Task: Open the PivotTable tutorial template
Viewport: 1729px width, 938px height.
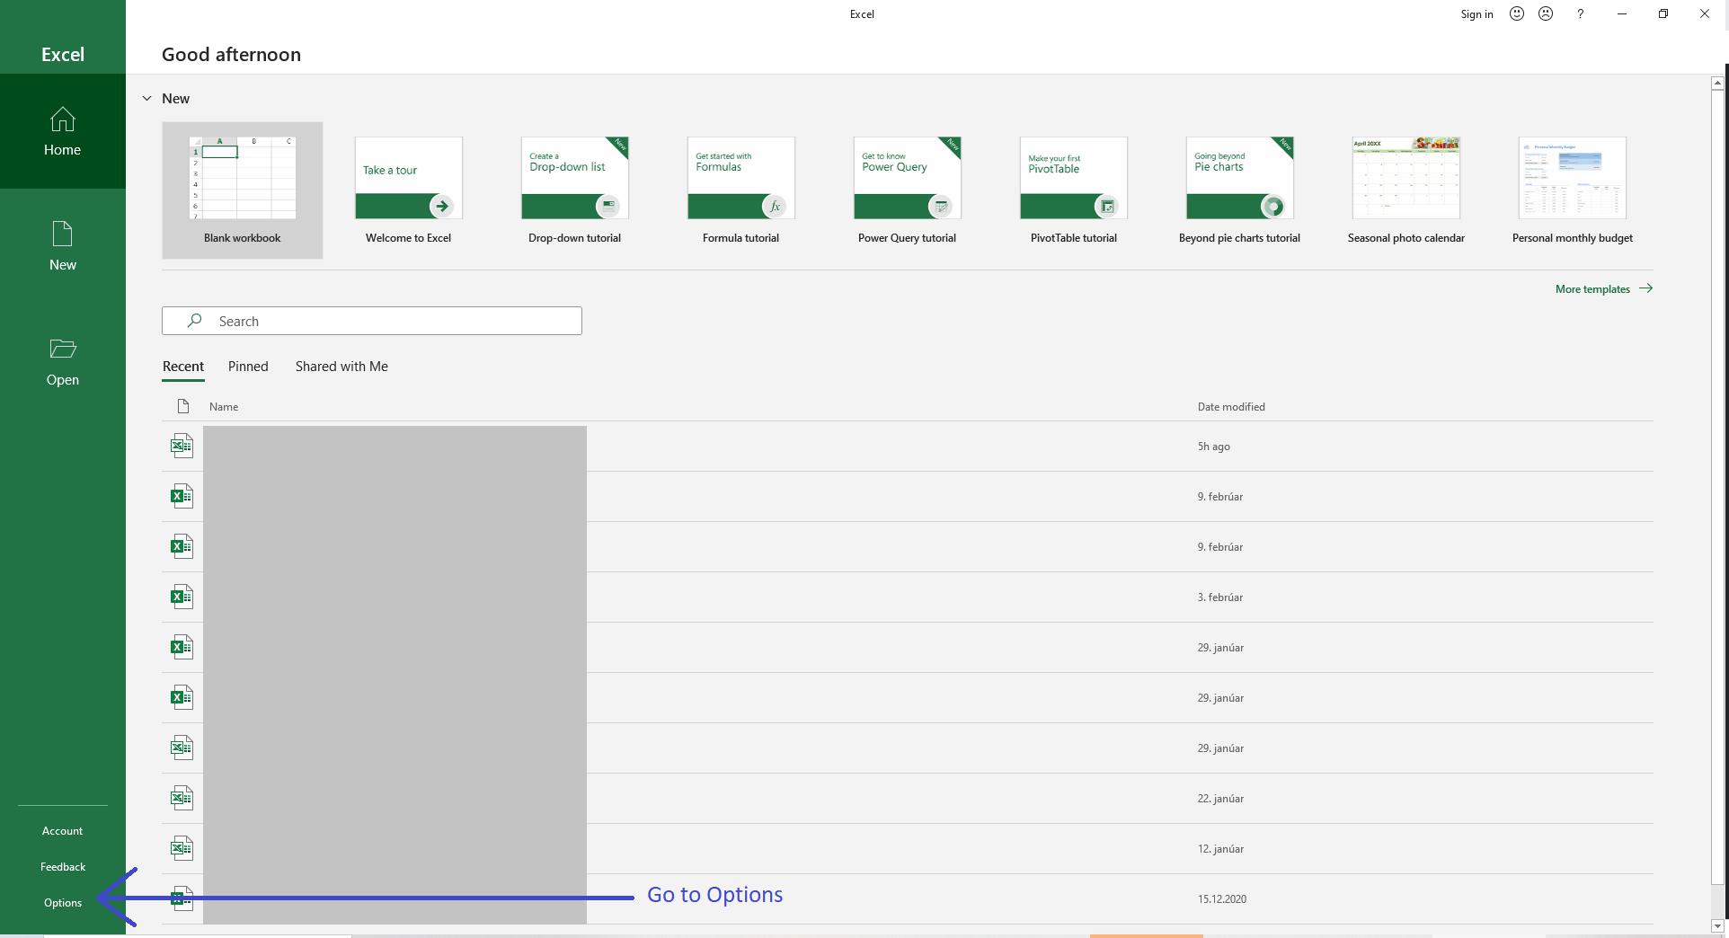Action: [1074, 190]
